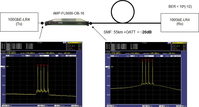
Task: Select the 100GbE-LR4 (Tx) transmitter box
Action: pos(19,22)
